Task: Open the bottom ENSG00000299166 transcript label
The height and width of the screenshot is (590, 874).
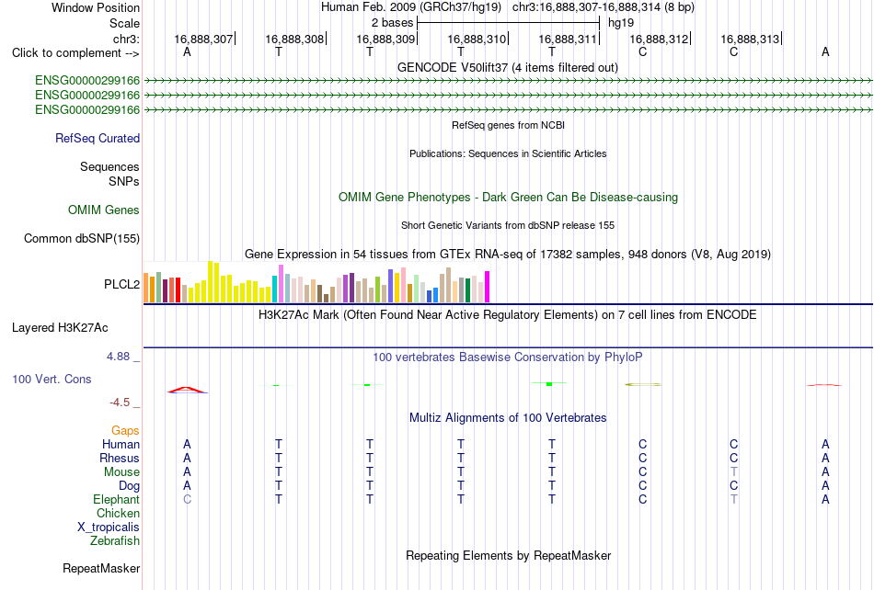Action: [x=87, y=110]
